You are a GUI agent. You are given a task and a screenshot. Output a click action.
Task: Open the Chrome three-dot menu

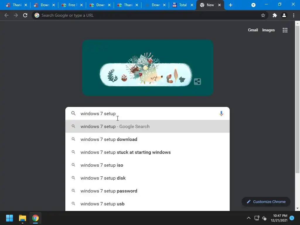point(294,15)
